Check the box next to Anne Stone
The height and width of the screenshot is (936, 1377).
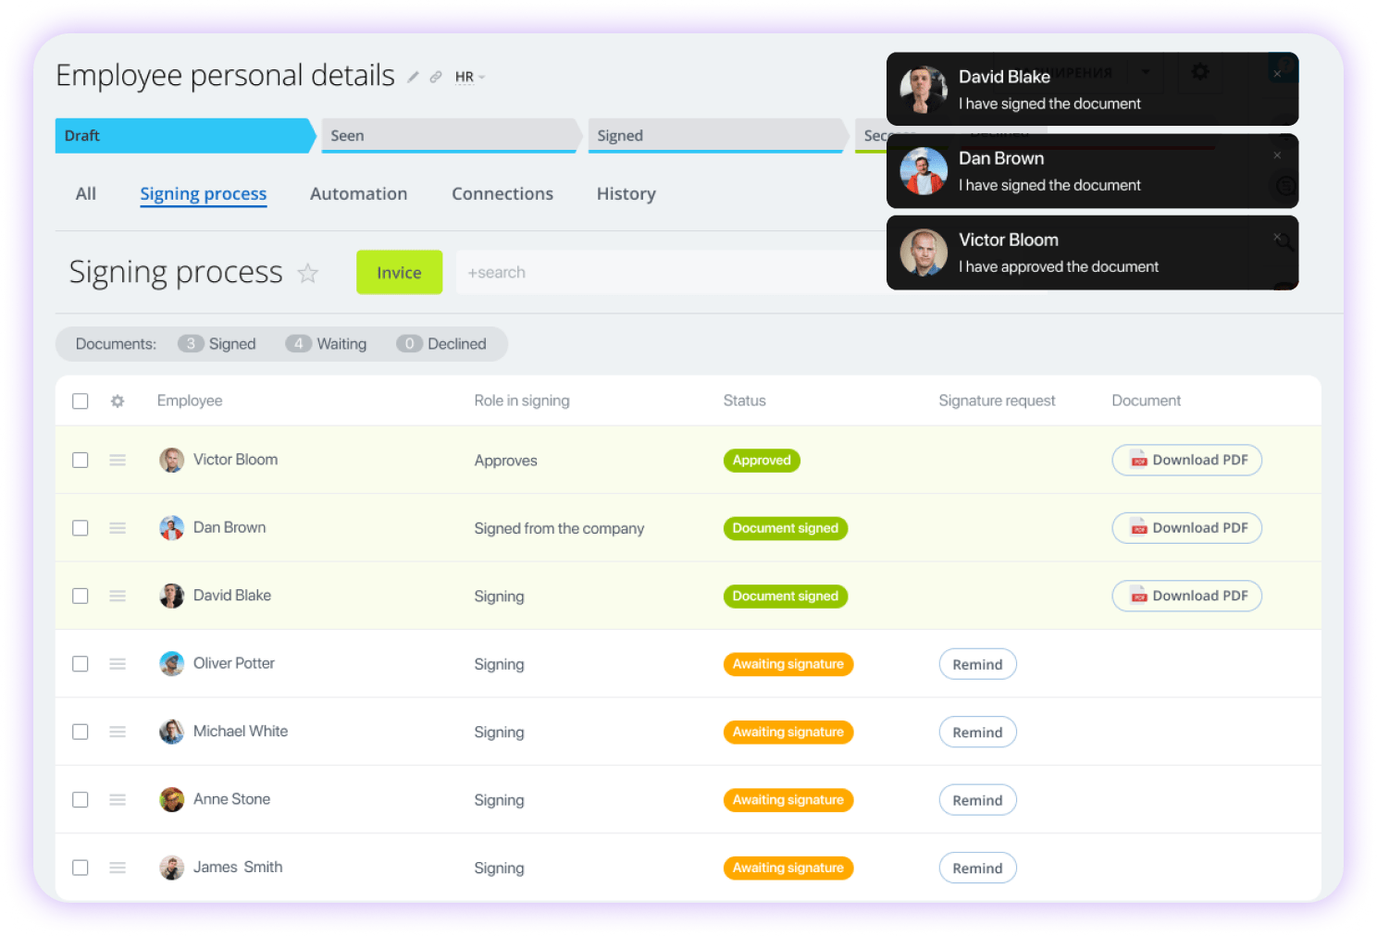pos(81,799)
